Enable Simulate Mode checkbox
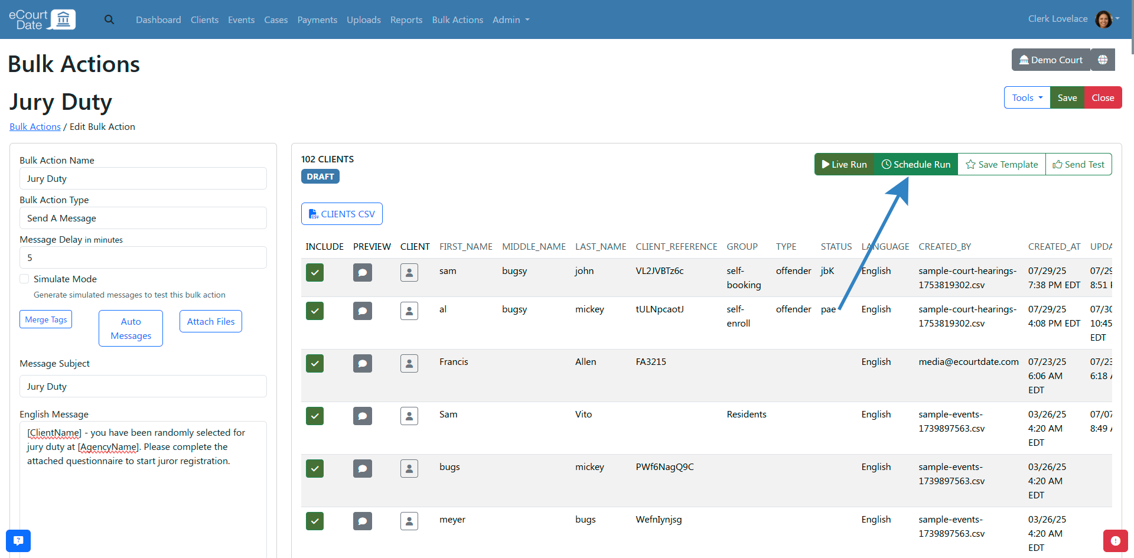1134x558 pixels. point(24,279)
